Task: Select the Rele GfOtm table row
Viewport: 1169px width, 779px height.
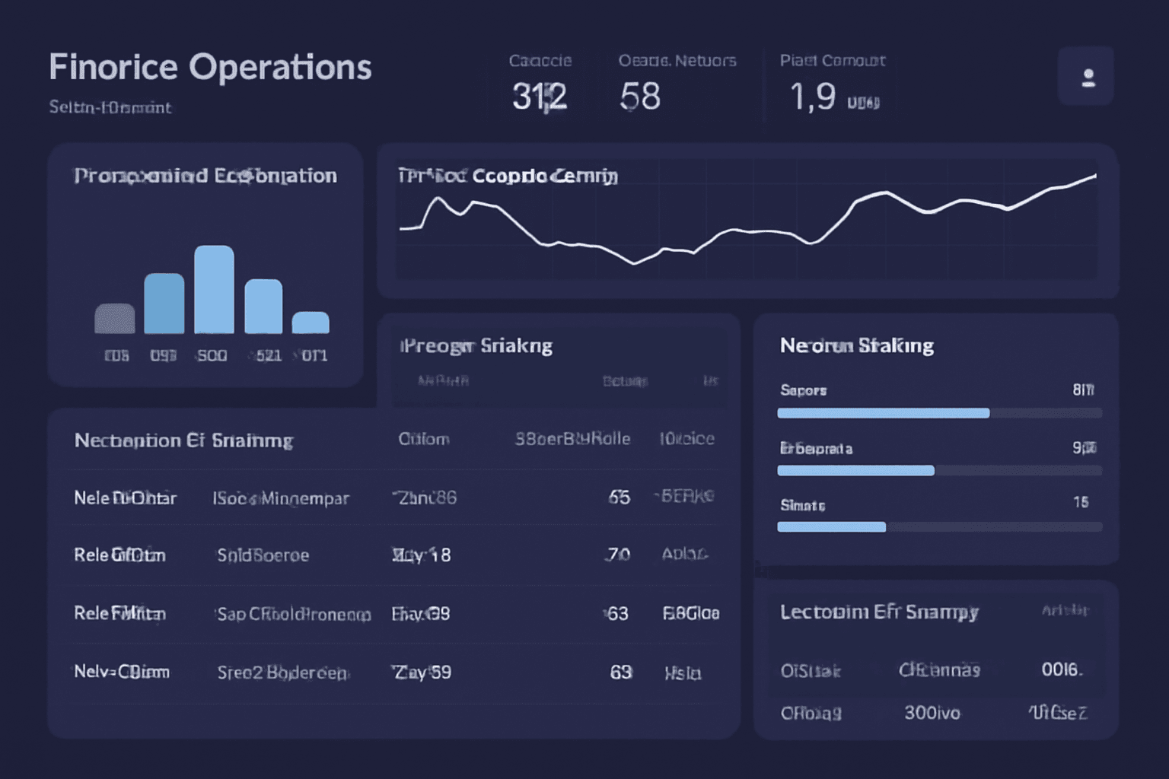Action: pos(394,555)
